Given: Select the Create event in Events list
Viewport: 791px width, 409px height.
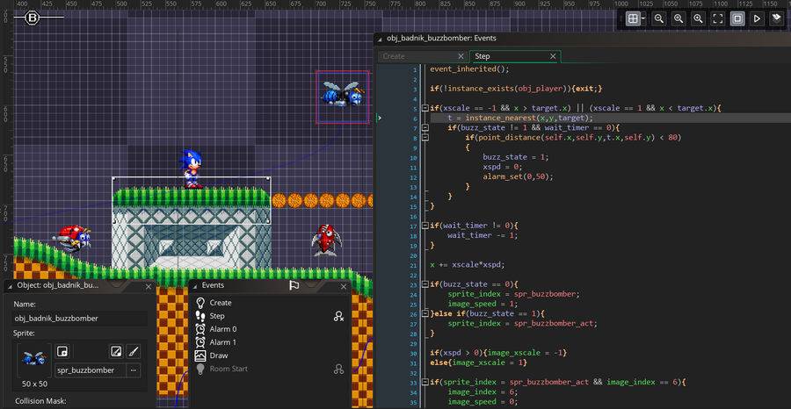Looking at the screenshot, I should 221,303.
